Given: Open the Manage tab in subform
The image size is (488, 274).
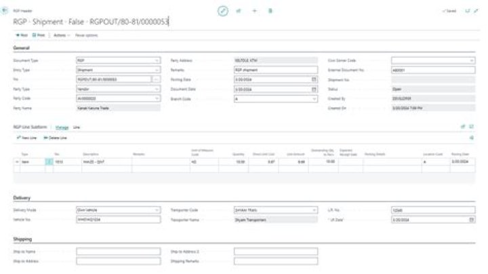Looking at the screenshot, I should coord(62,128).
